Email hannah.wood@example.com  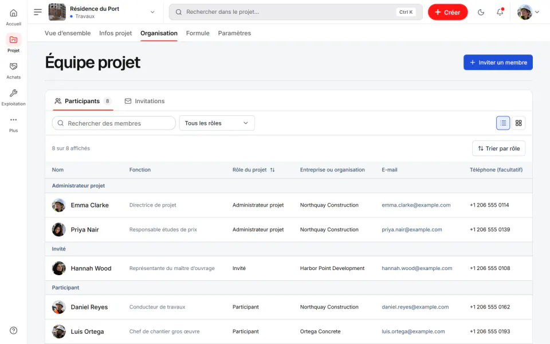tap(417, 268)
